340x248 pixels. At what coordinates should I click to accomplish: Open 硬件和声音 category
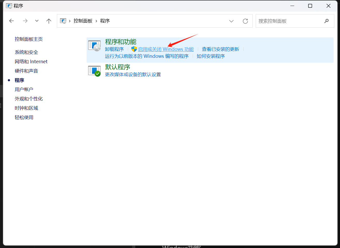click(26, 71)
